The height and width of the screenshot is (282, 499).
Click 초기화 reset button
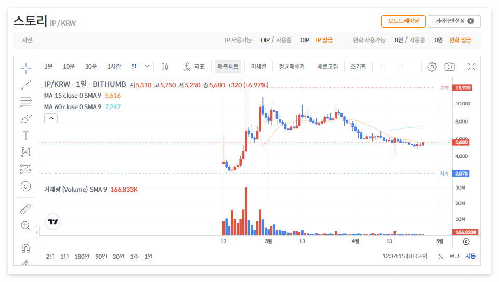[358, 66]
